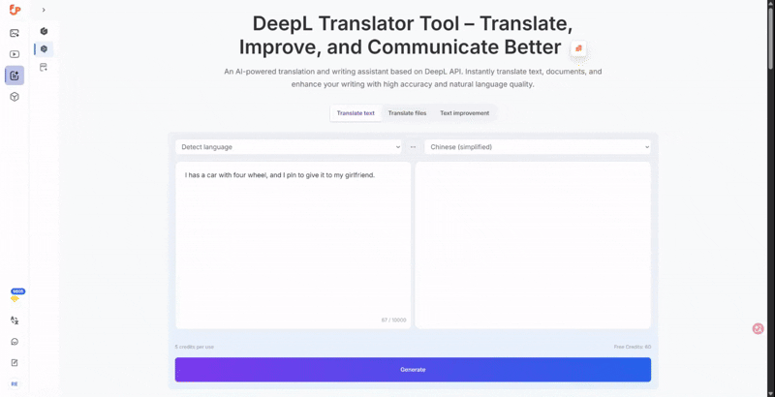Open the video tools sidebar icon

[x=15, y=54]
